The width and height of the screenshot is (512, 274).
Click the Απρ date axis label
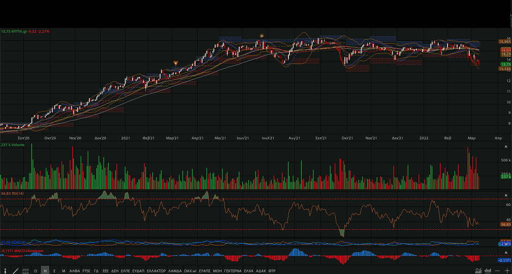coord(498,138)
